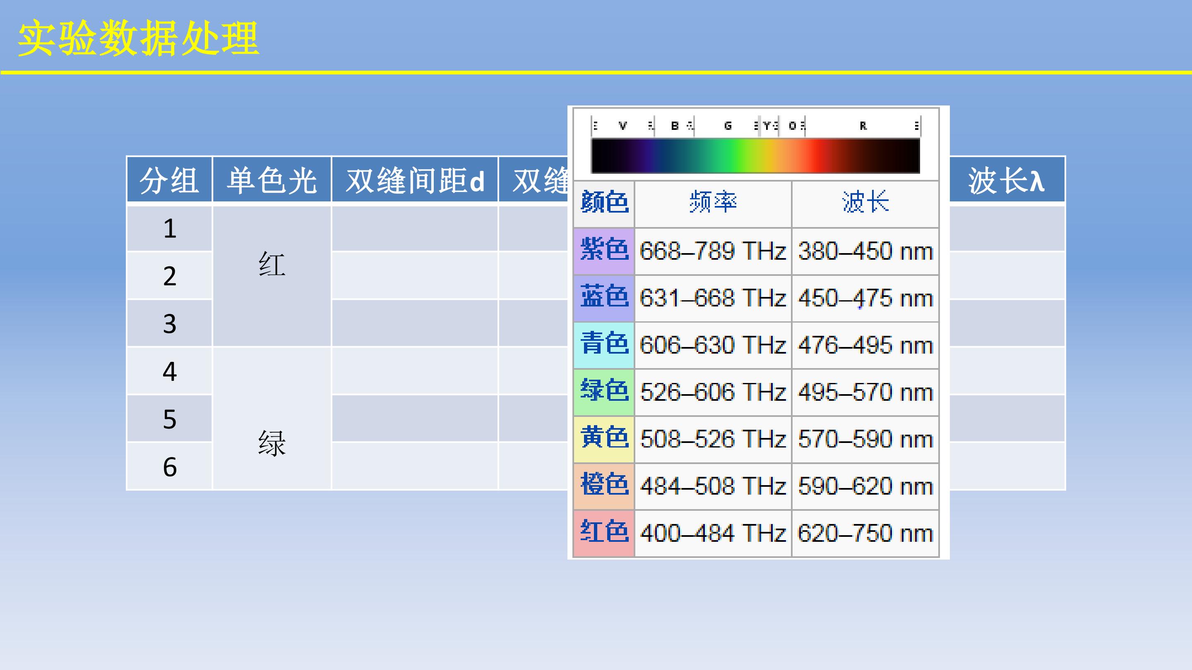
Task: Open the 黄色 color link
Action: pyautogui.click(x=604, y=438)
